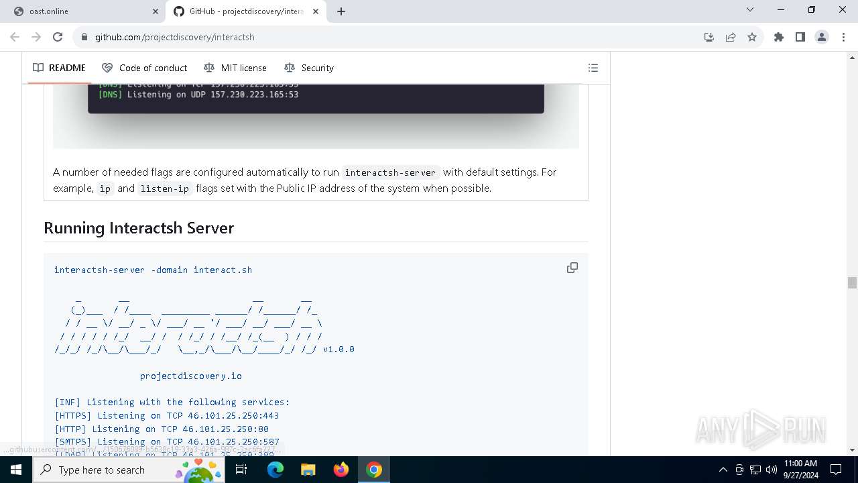Open the MIT license tab
Screen dimensions: 858x483
tap(235, 68)
